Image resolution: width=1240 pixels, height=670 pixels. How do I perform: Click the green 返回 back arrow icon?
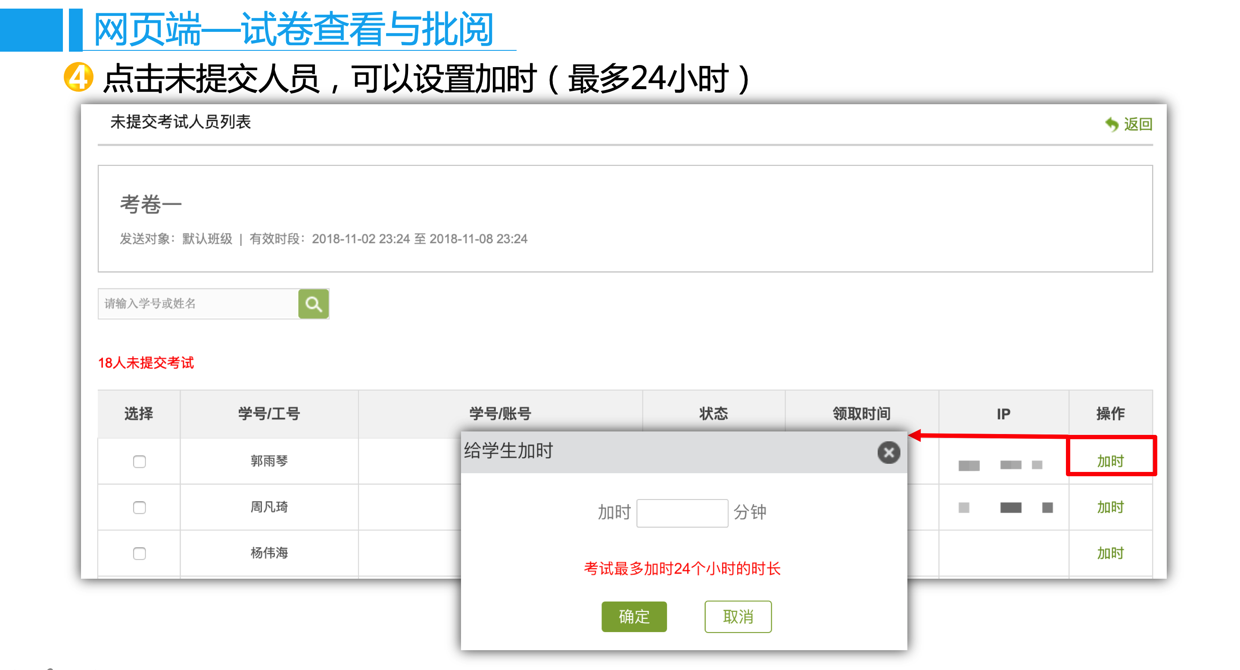[x=1112, y=124]
